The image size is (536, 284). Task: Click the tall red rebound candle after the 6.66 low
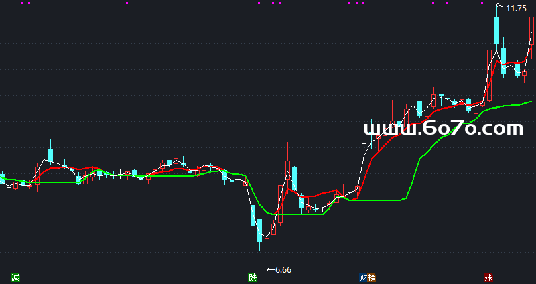click(288, 175)
